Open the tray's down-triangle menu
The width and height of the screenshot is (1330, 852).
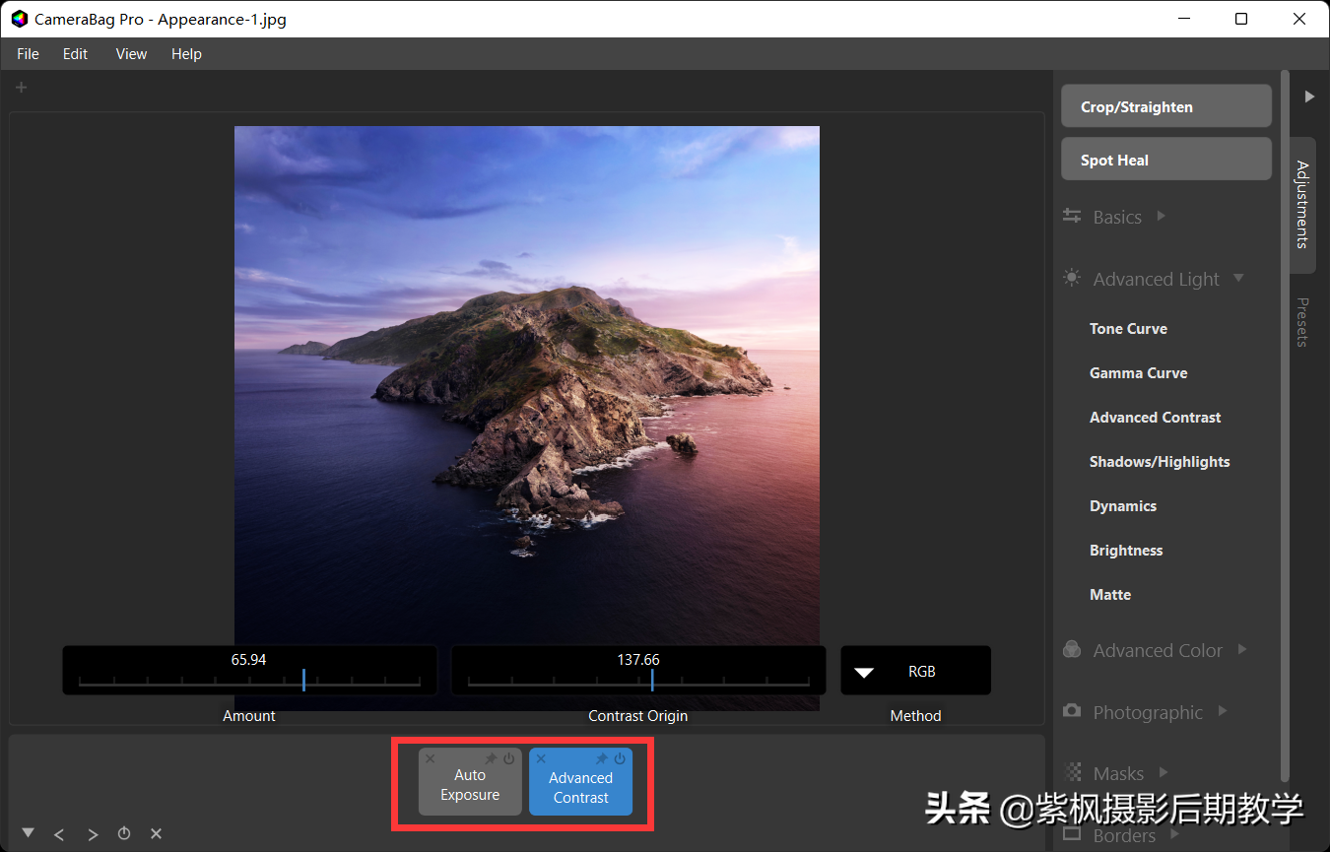coord(29,833)
